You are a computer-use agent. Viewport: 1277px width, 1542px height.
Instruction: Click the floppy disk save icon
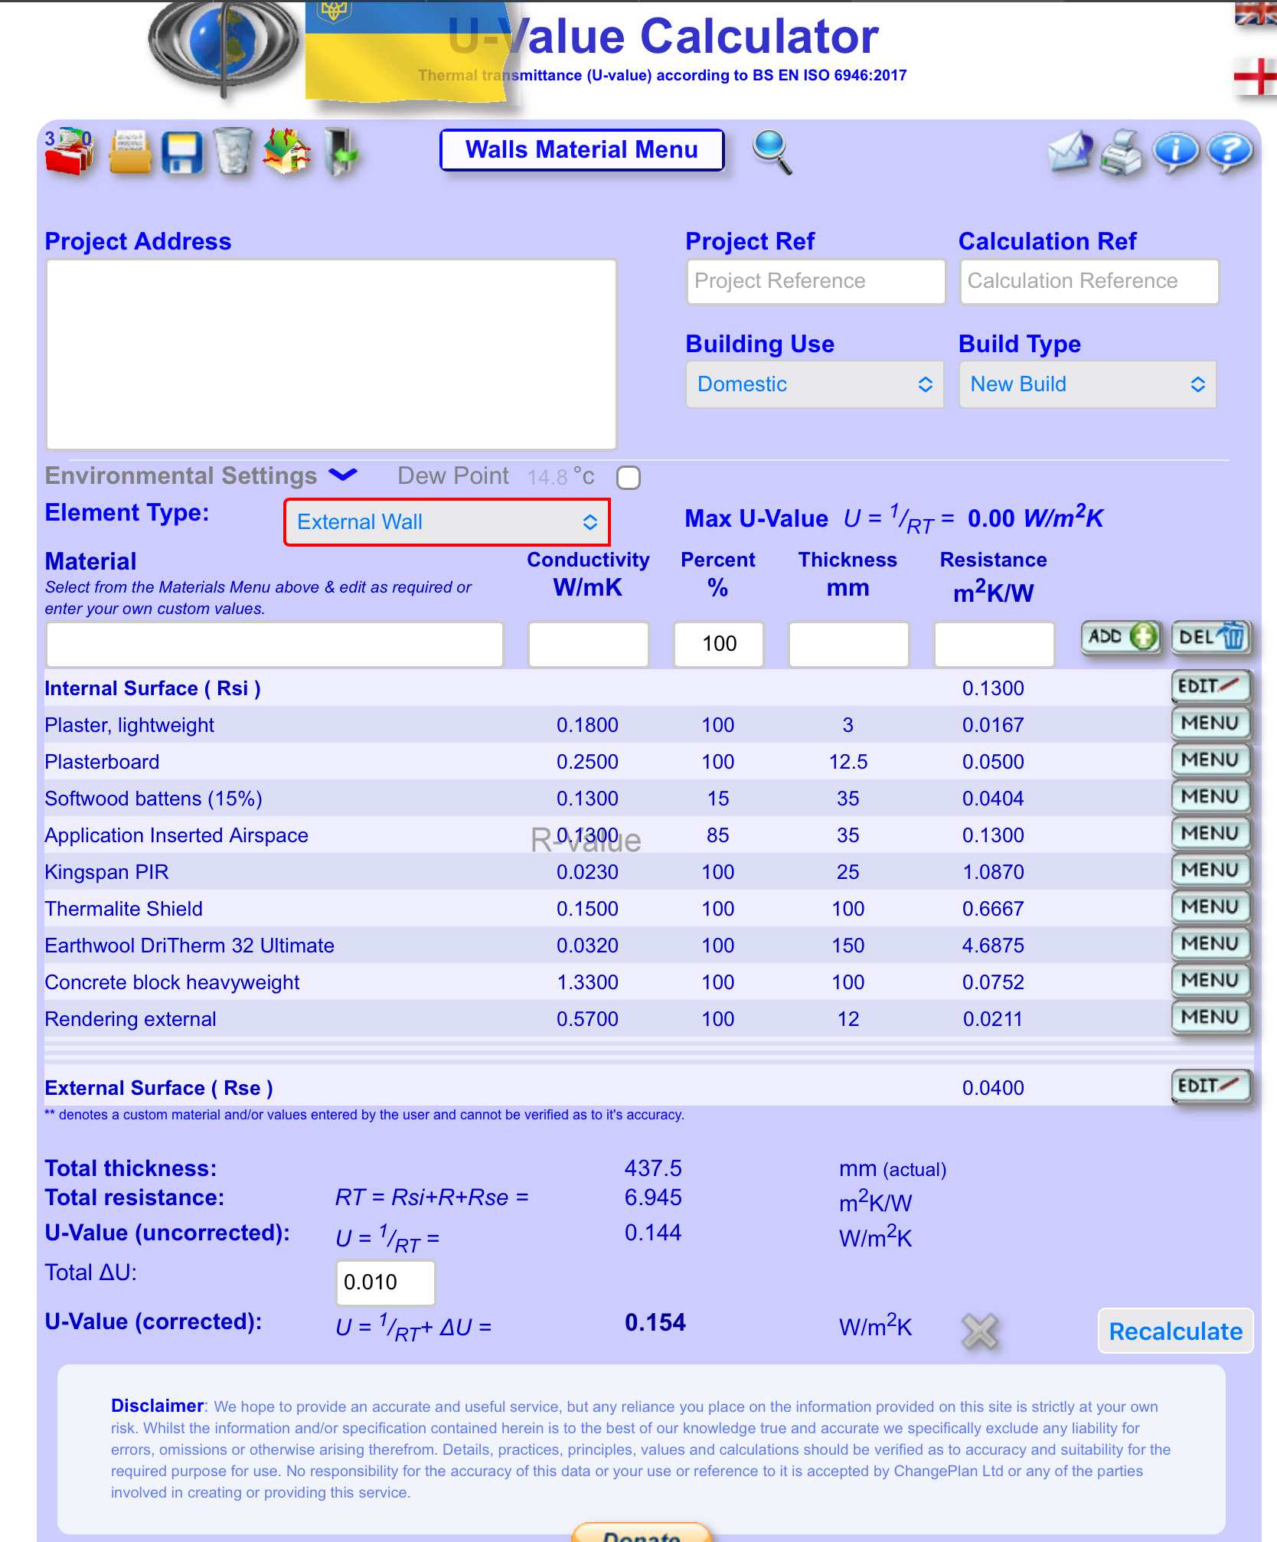pyautogui.click(x=182, y=152)
